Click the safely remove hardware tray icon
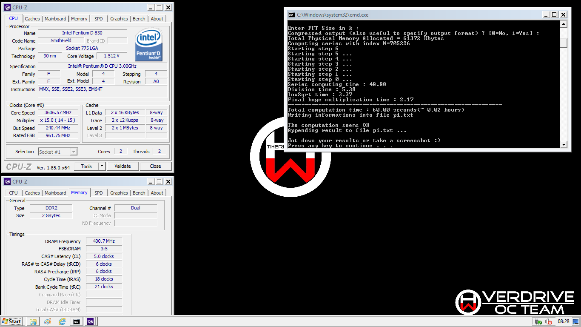Image resolution: width=581 pixels, height=327 pixels. coord(539,322)
